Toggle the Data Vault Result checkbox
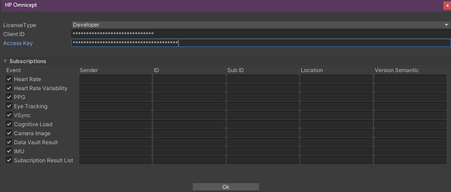The image size is (451, 192). coord(9,142)
